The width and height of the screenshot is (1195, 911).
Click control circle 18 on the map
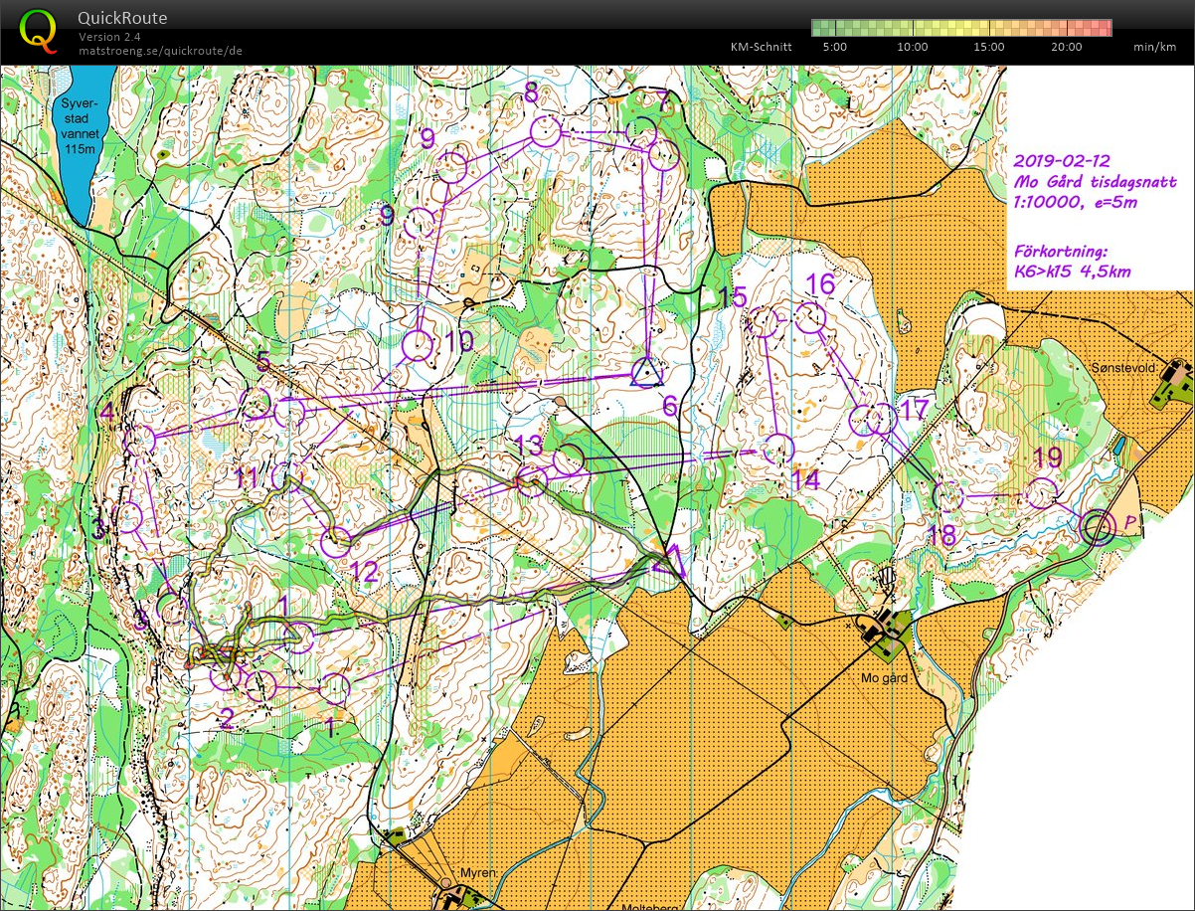(x=949, y=494)
